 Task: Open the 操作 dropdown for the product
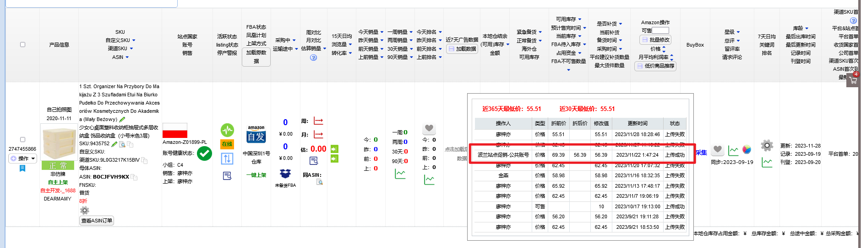tap(23, 158)
